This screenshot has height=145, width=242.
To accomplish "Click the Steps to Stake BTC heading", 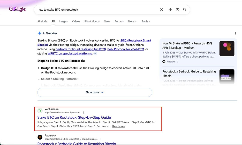I will [61, 61].
